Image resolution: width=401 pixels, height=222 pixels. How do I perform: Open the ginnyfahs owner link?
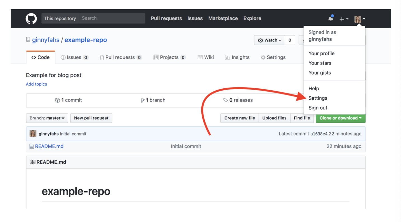coord(46,40)
